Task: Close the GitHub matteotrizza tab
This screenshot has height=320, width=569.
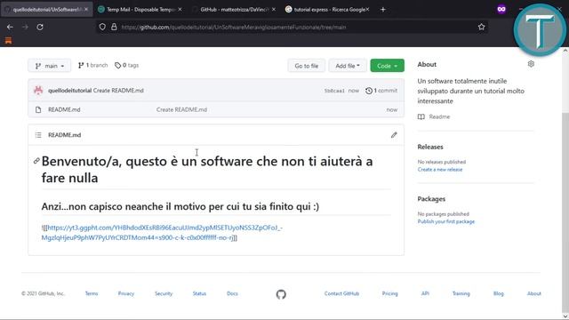Action: (274, 10)
